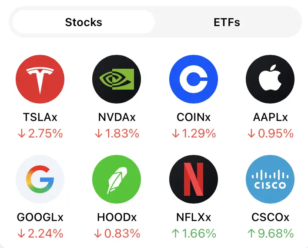Select the Coinbase logo icon
Image resolution: width=308 pixels, height=248 pixels.
point(193,79)
